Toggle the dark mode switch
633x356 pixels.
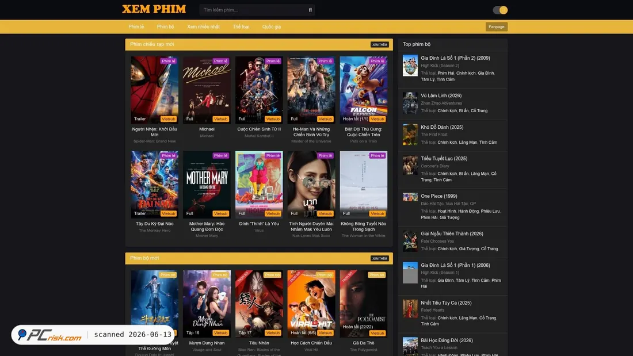[x=500, y=10]
